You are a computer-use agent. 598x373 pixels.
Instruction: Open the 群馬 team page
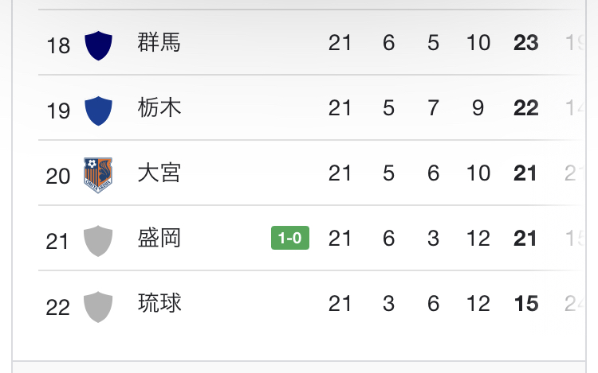pos(159,43)
